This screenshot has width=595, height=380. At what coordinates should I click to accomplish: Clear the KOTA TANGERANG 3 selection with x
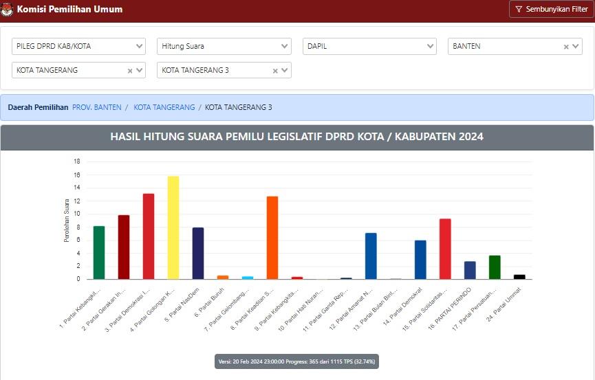pos(275,71)
